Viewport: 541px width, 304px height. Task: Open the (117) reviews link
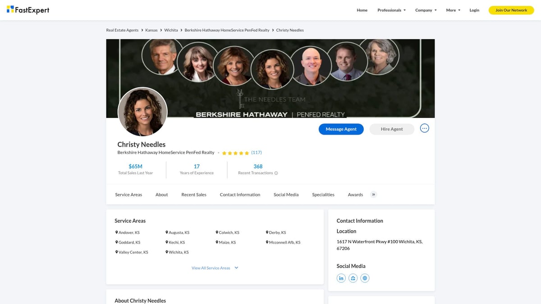(256, 152)
